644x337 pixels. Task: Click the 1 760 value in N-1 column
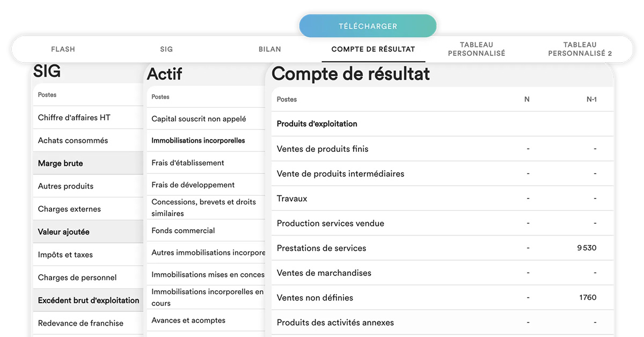(588, 298)
